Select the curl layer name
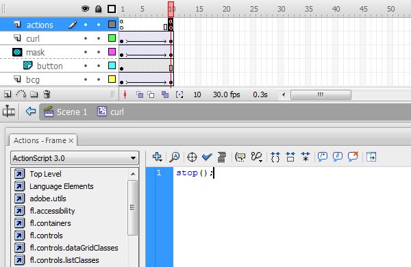The image size is (411, 267). (x=33, y=38)
